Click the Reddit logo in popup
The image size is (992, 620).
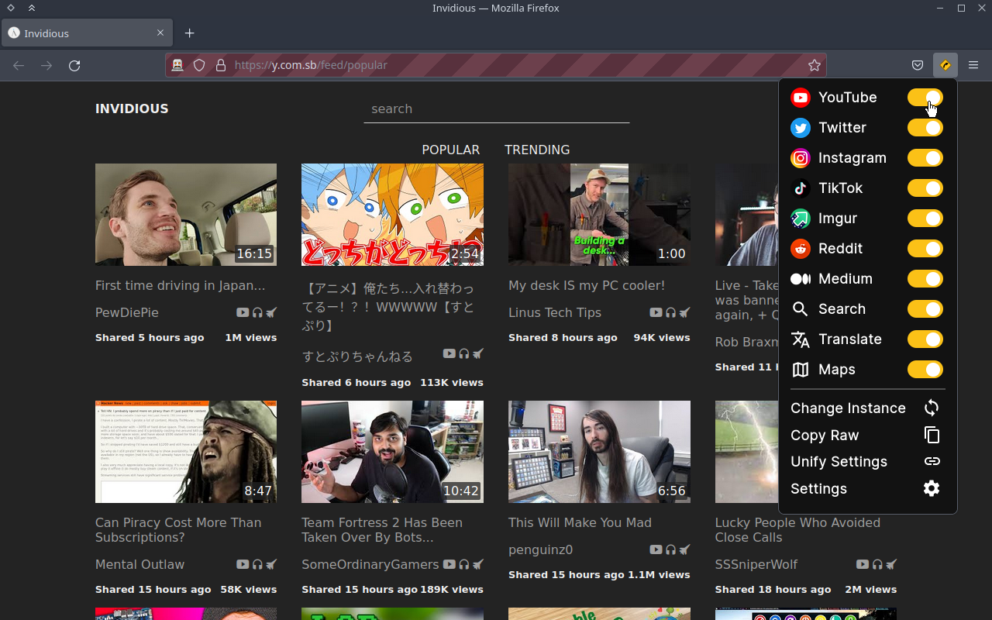[801, 249]
